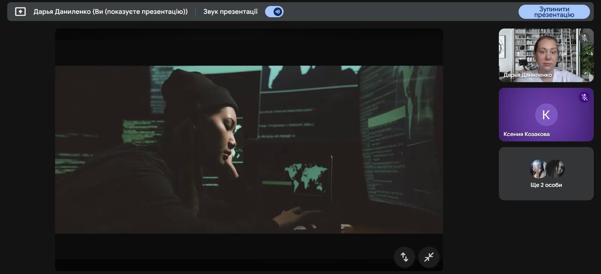
Task: Click the swap arrows icon on presentation
Action: pyautogui.click(x=404, y=257)
